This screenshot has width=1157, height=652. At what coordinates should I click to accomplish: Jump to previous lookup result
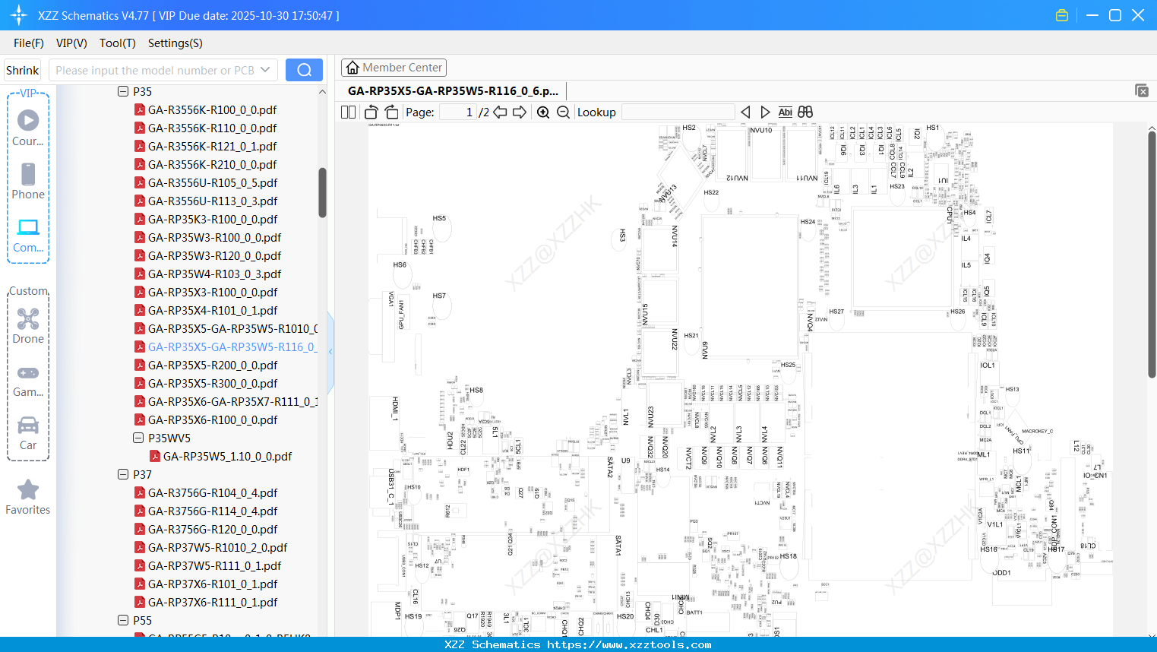coord(745,112)
